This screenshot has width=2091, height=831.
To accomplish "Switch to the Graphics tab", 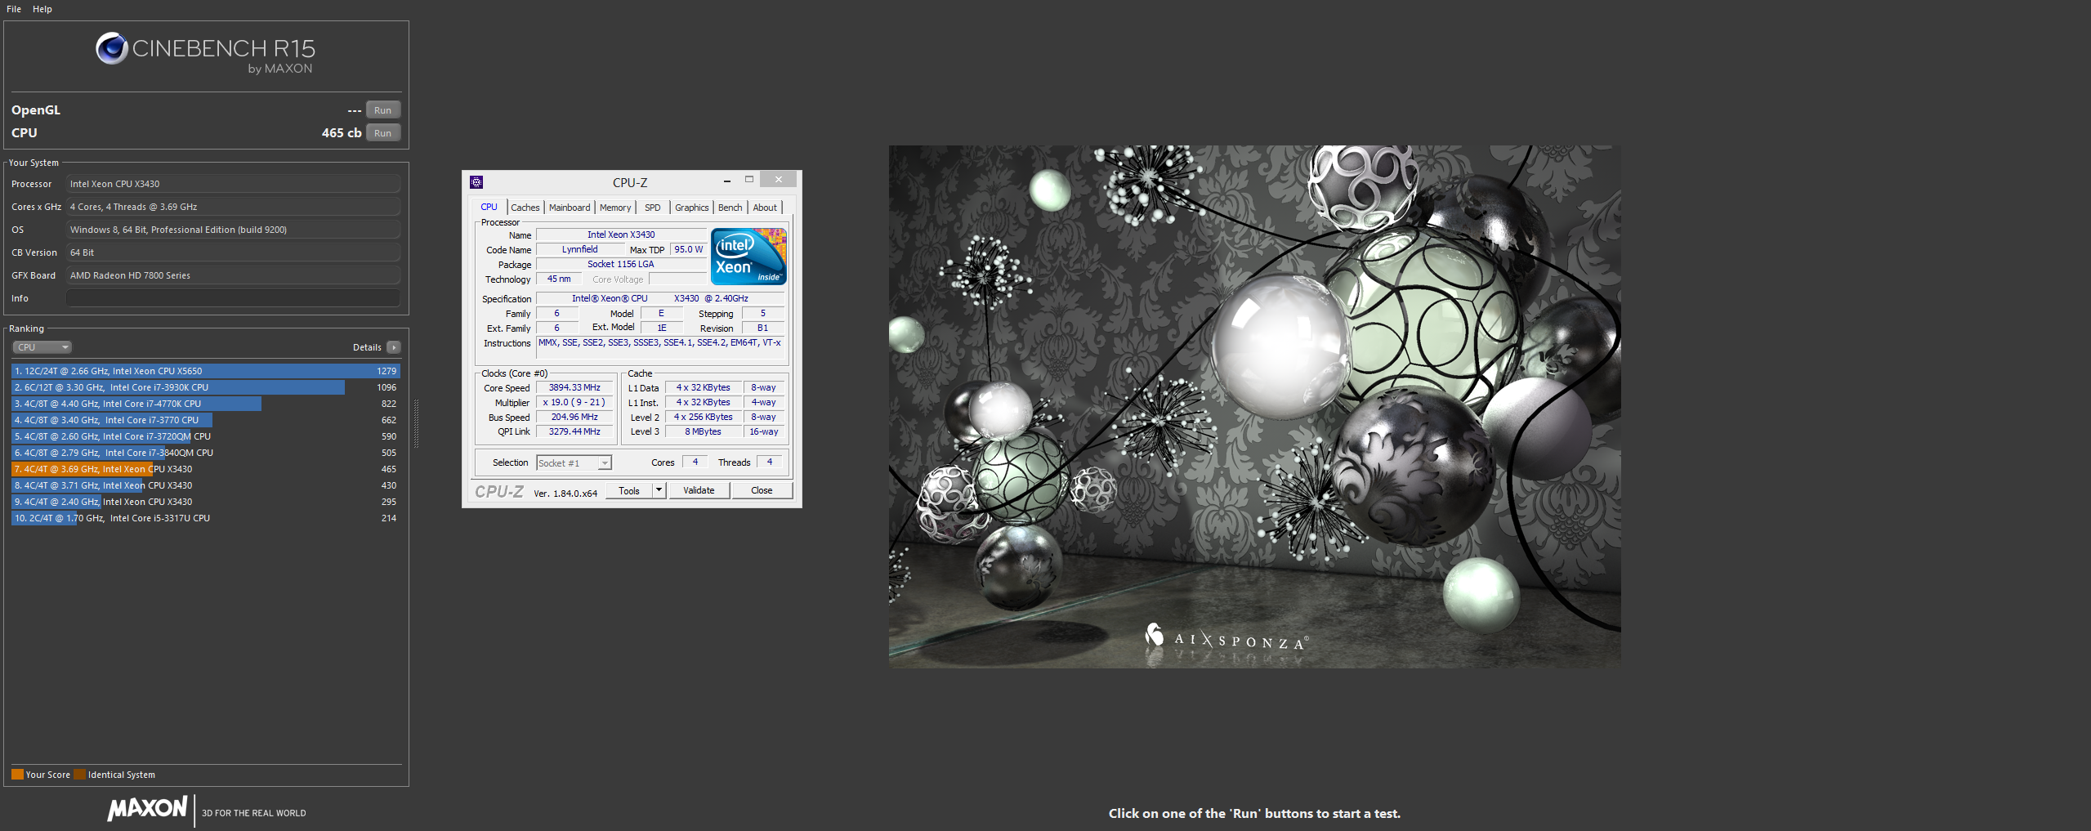I will pos(692,208).
